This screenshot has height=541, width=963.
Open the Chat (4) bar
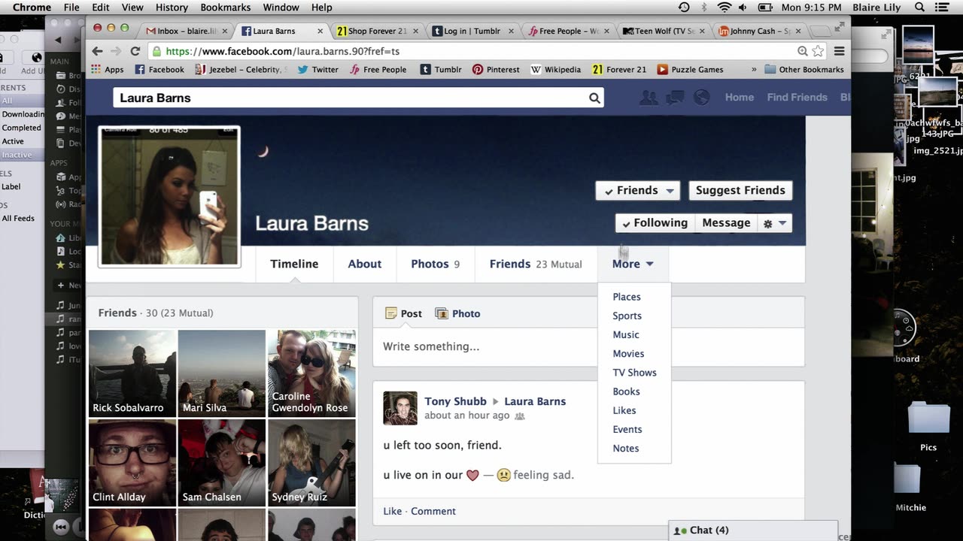[753, 530]
